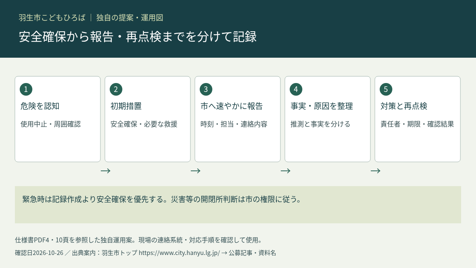
Task: Click the footnote starting with 仕様書PDF4・10頁
Action: 139,240
